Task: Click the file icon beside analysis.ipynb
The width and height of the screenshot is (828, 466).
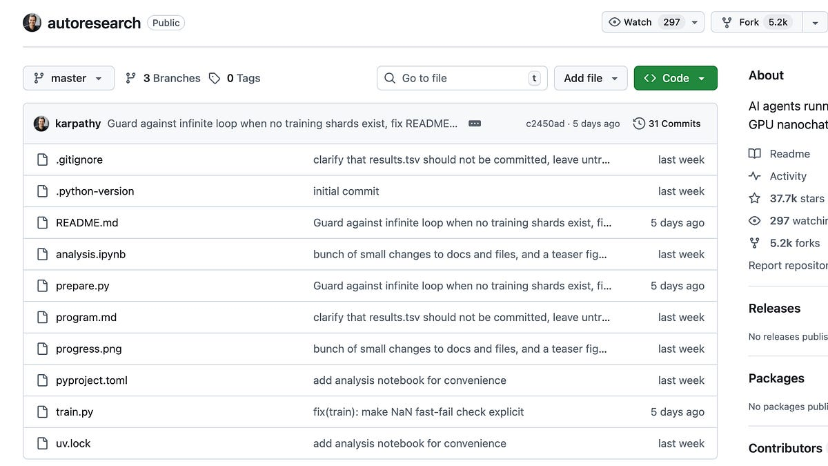Action: pyautogui.click(x=43, y=254)
